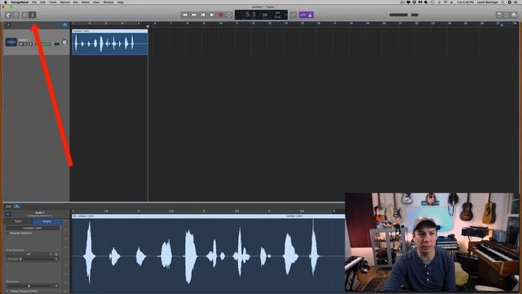This screenshot has height=294, width=522.
Task: Open the LCD display mode dropdown arrow
Action: coord(285,15)
